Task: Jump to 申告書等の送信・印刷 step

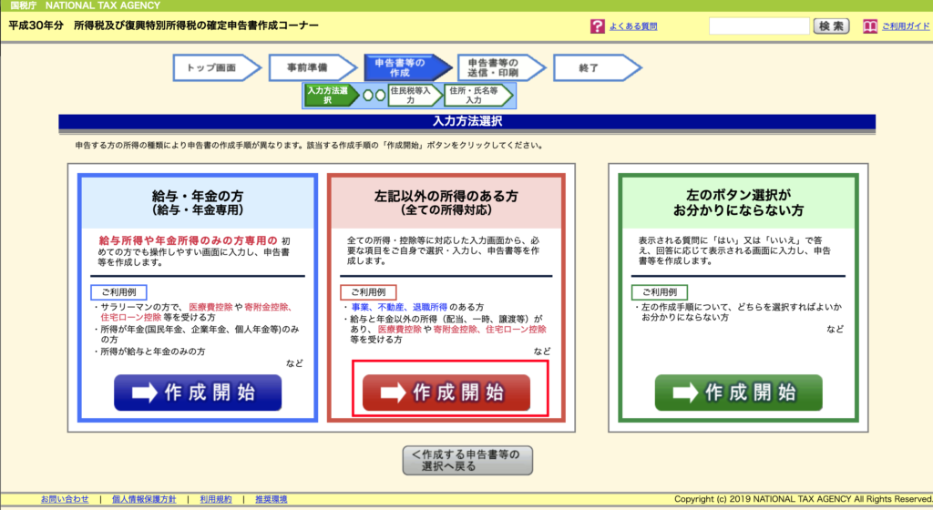Action: [x=495, y=67]
